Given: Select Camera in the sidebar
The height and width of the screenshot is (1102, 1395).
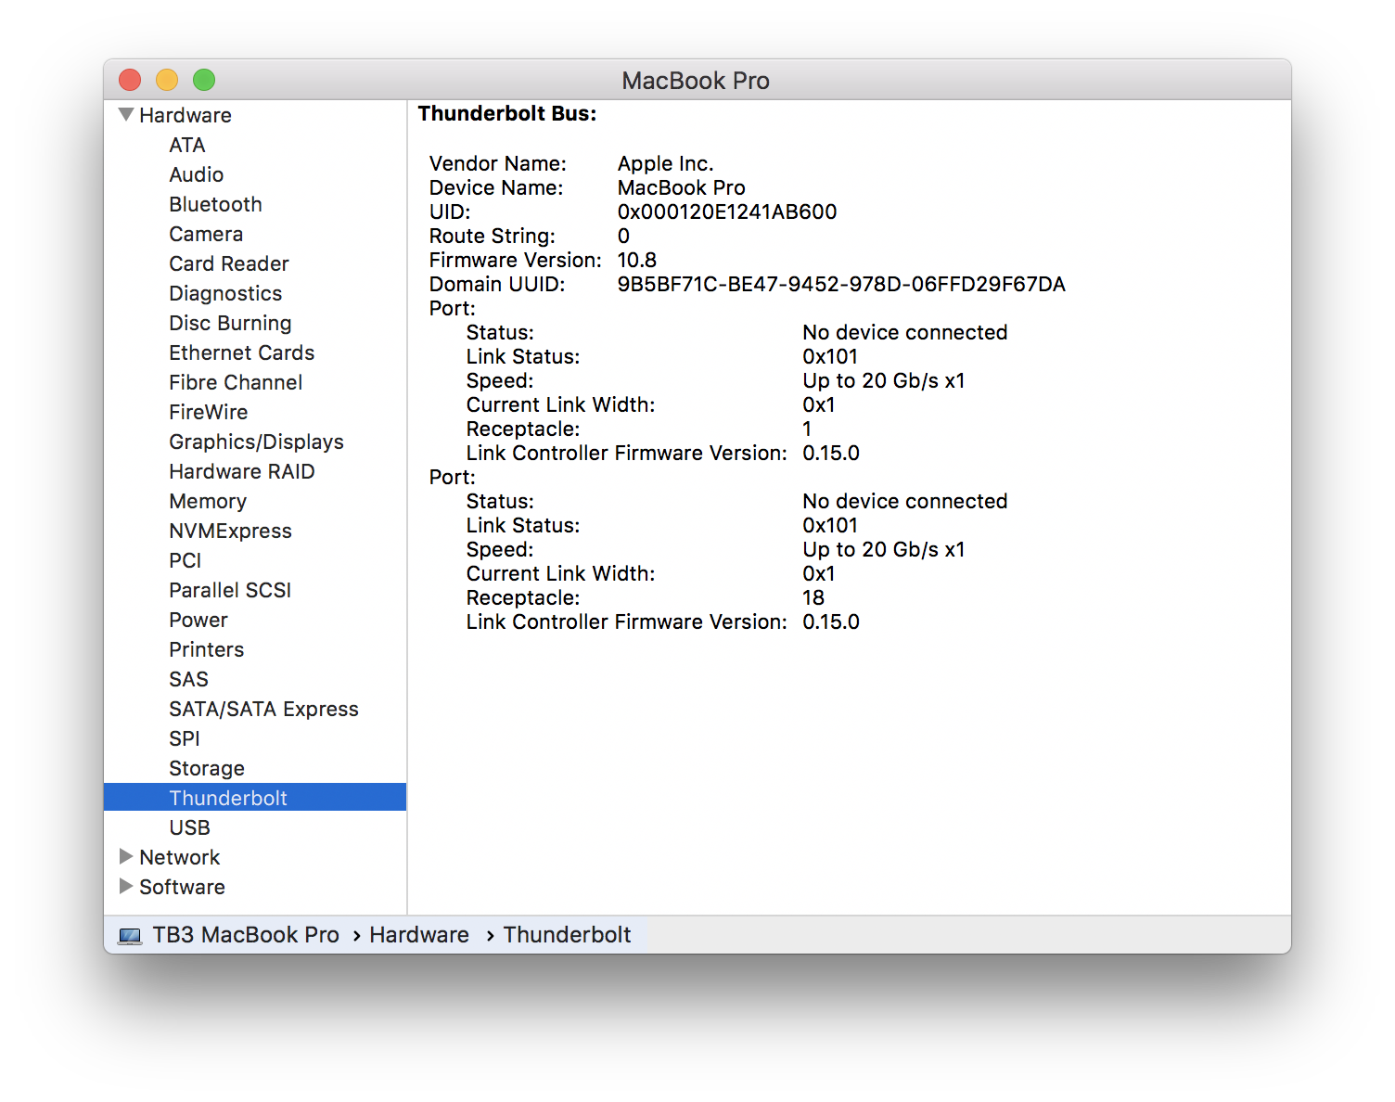Looking at the screenshot, I should (206, 234).
